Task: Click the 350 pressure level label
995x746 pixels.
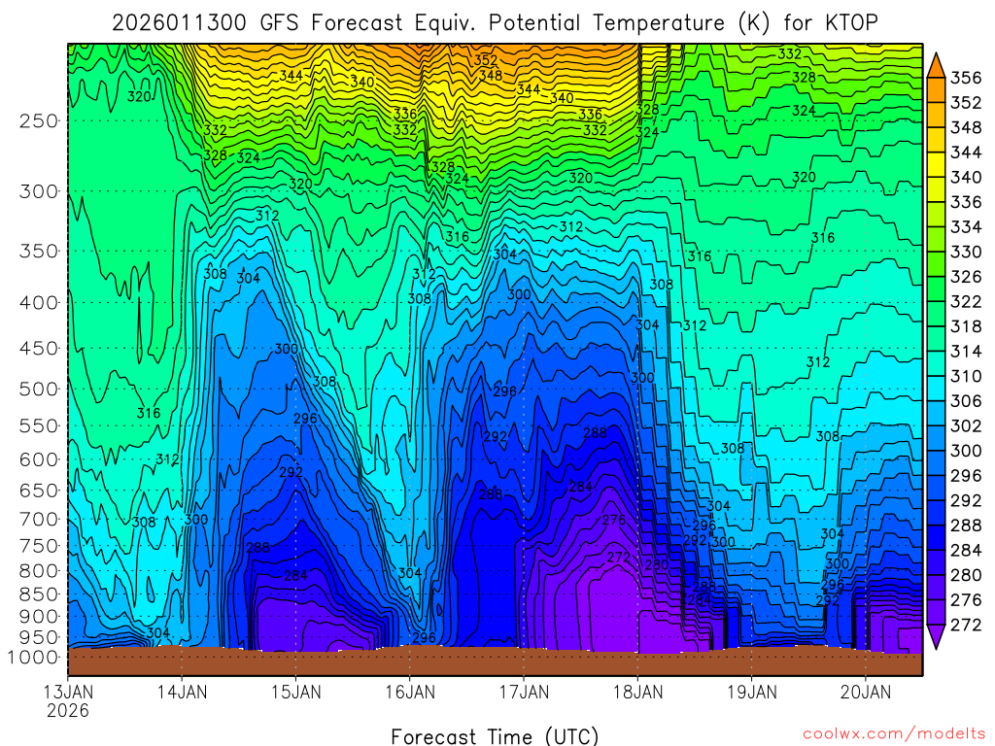Action: 38,251
